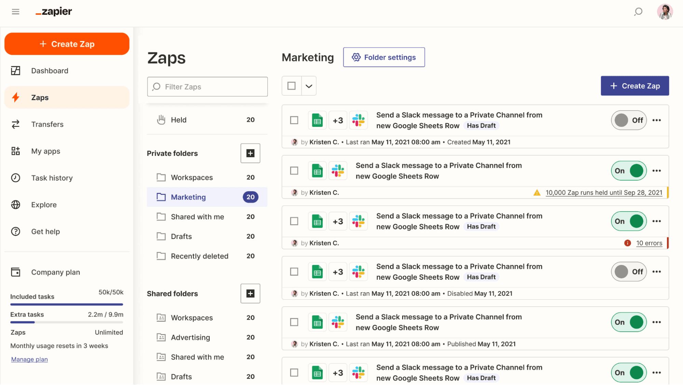Open the Explore section
683x385 pixels.
pyautogui.click(x=43, y=204)
